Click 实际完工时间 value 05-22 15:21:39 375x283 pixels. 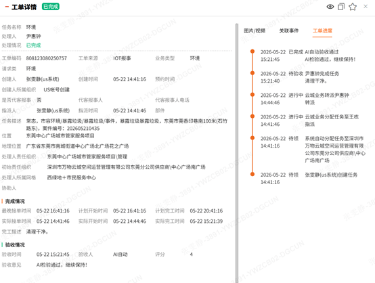[x=206, y=221]
